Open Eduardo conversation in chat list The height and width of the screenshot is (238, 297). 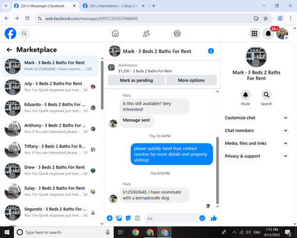point(50,108)
